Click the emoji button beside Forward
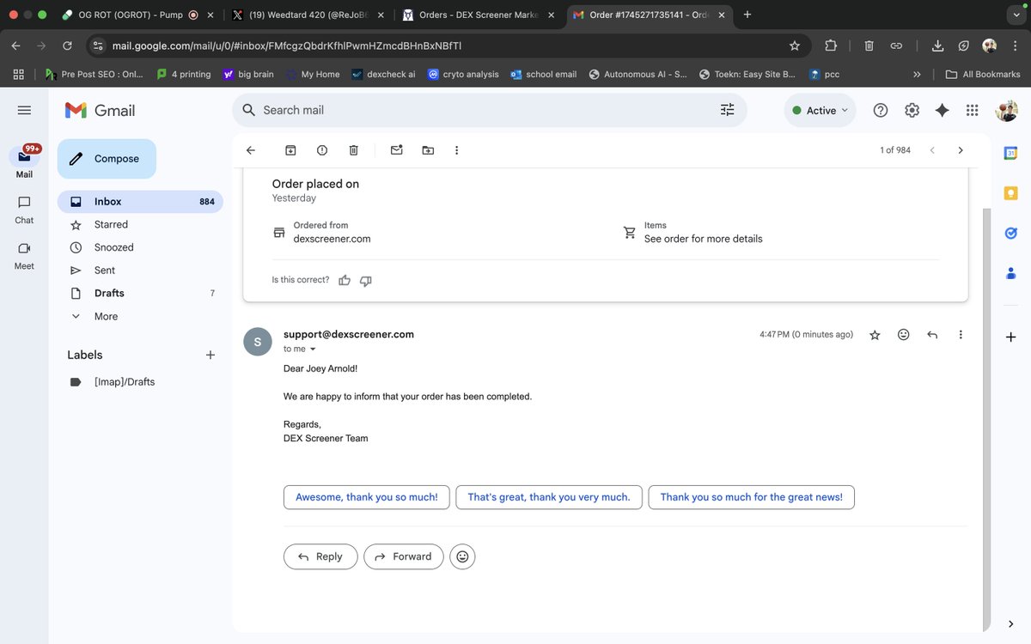Image resolution: width=1031 pixels, height=644 pixels. pyautogui.click(x=462, y=556)
